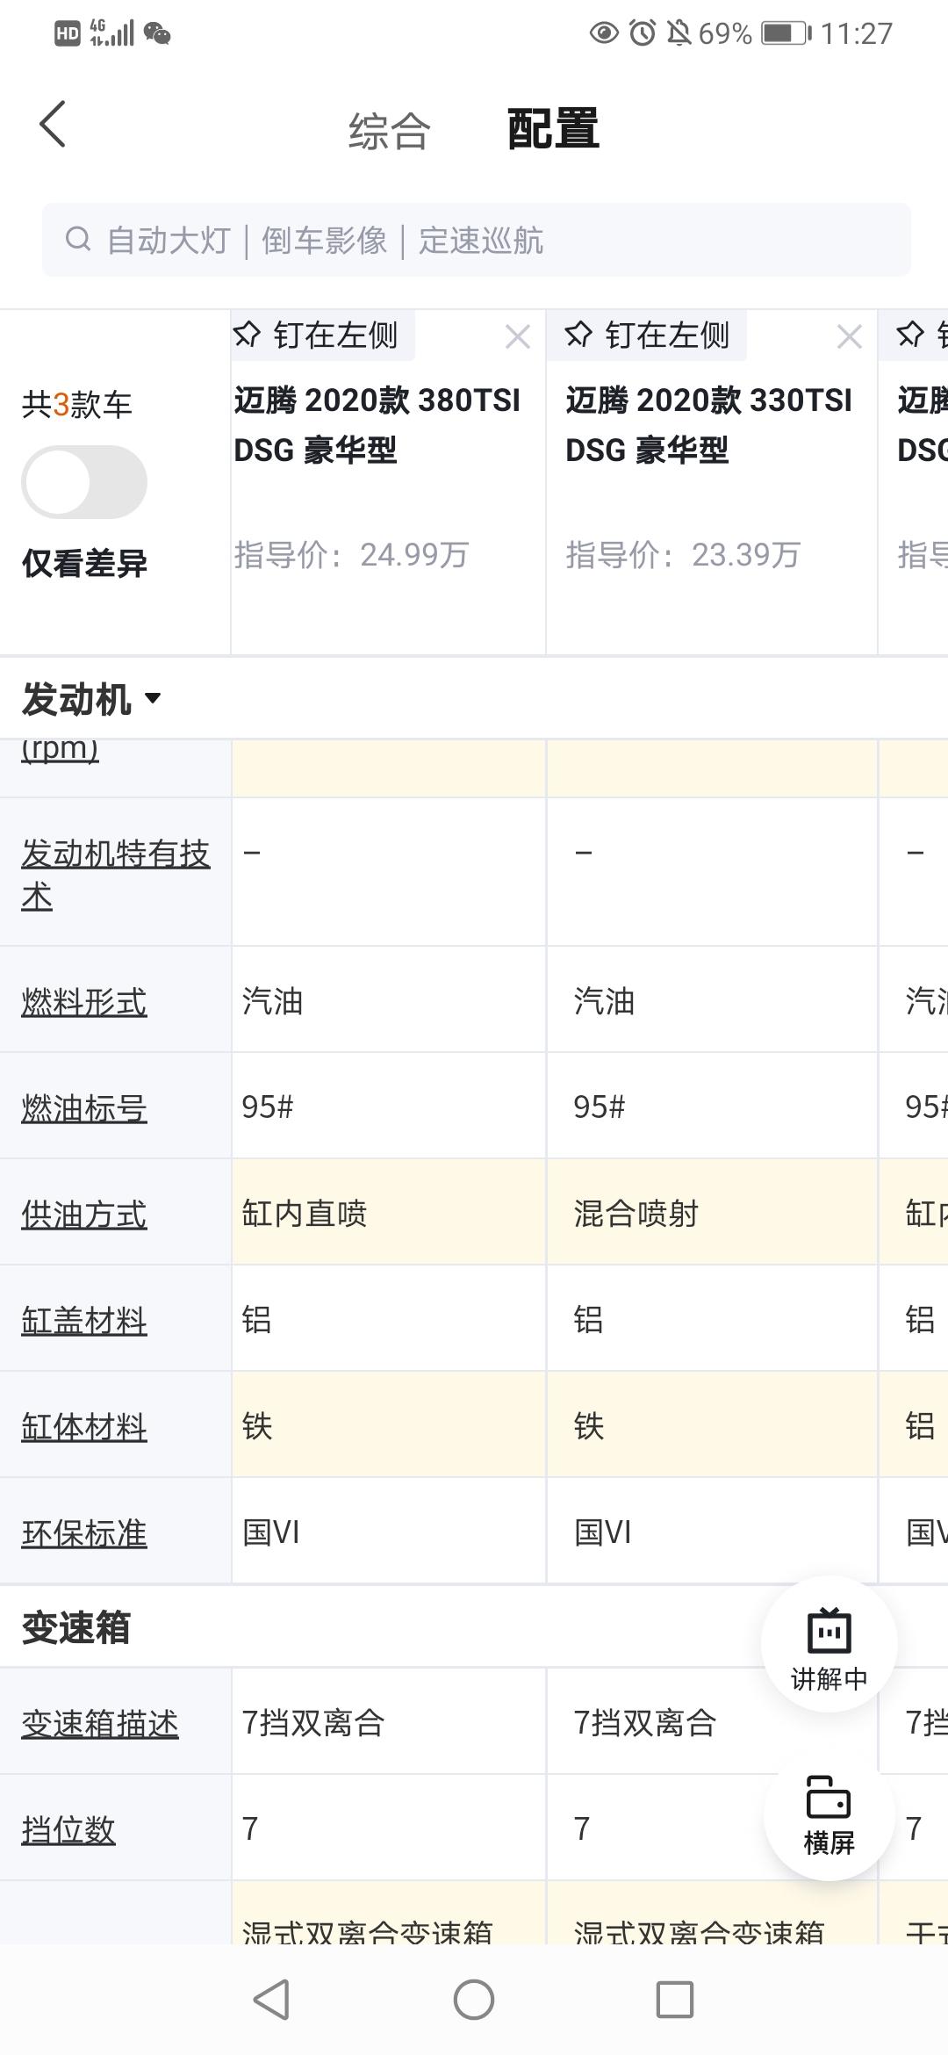Switch to the 配置 tab
948x2055 pixels.
tap(553, 129)
